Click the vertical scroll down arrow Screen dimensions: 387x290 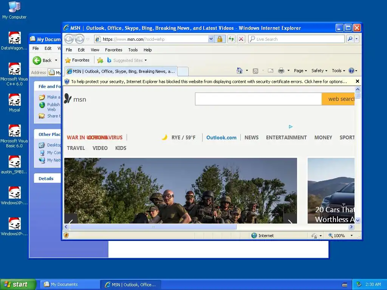(x=358, y=220)
